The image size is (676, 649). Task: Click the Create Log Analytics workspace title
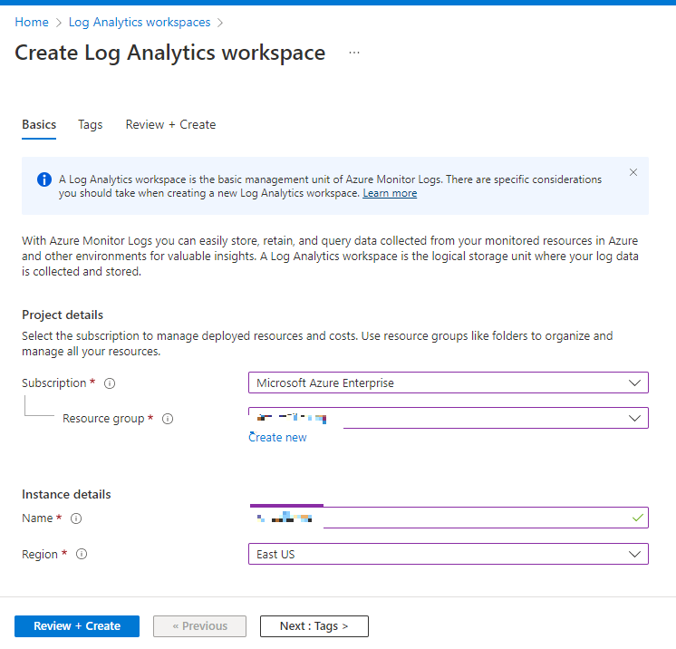coord(170,53)
